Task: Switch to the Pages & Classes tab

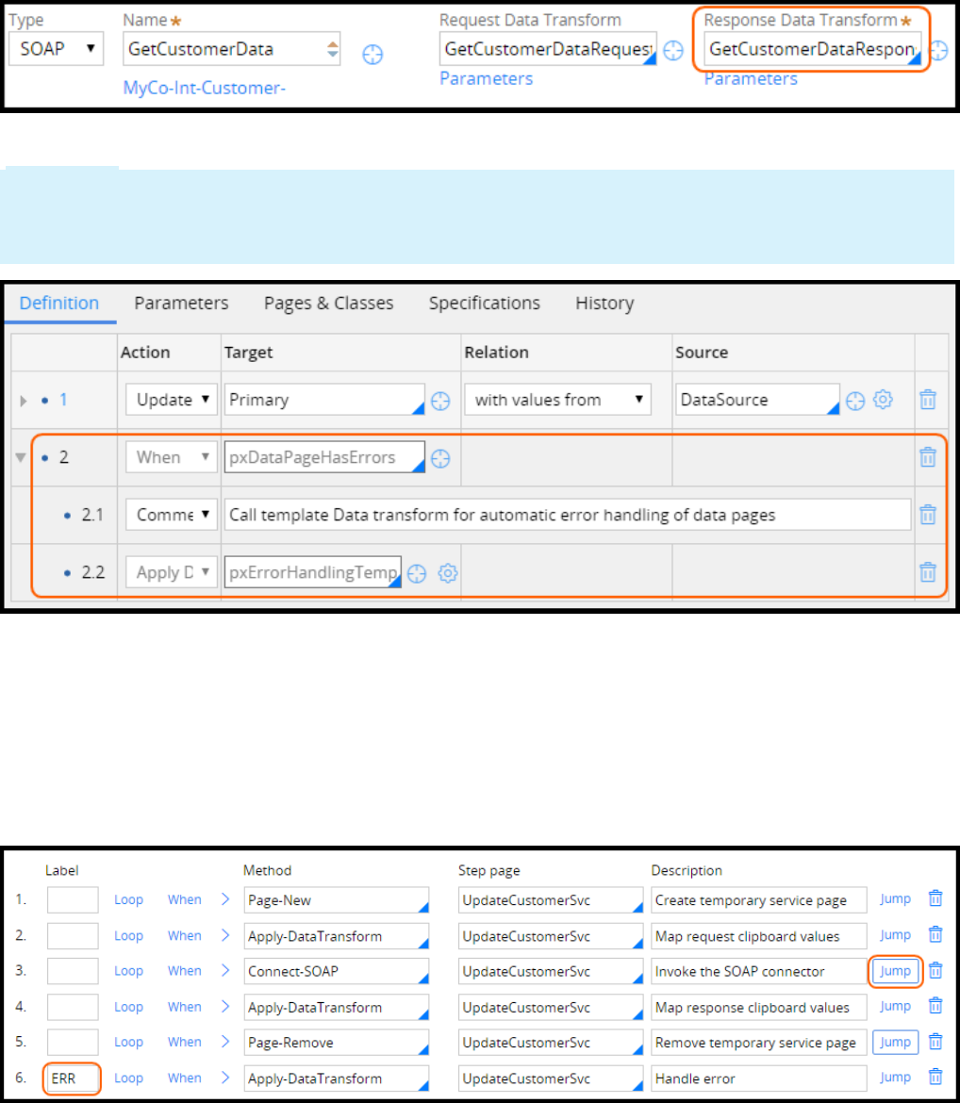Action: [329, 304]
